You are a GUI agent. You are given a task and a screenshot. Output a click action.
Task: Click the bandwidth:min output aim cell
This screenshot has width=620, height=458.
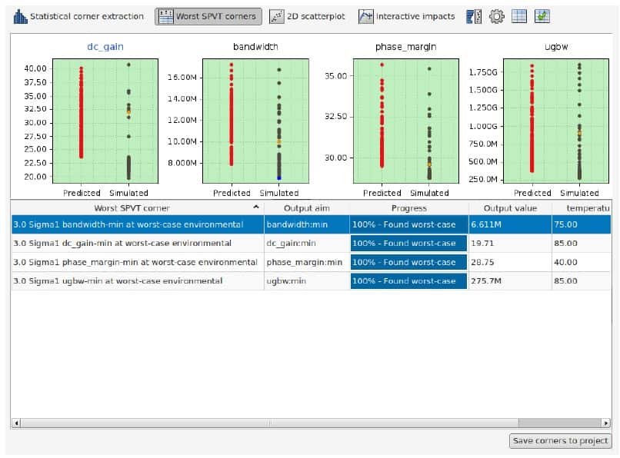click(x=306, y=224)
